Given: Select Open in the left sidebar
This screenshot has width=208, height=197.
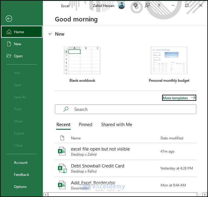Looking at the screenshot, I should pyautogui.click(x=18, y=56).
